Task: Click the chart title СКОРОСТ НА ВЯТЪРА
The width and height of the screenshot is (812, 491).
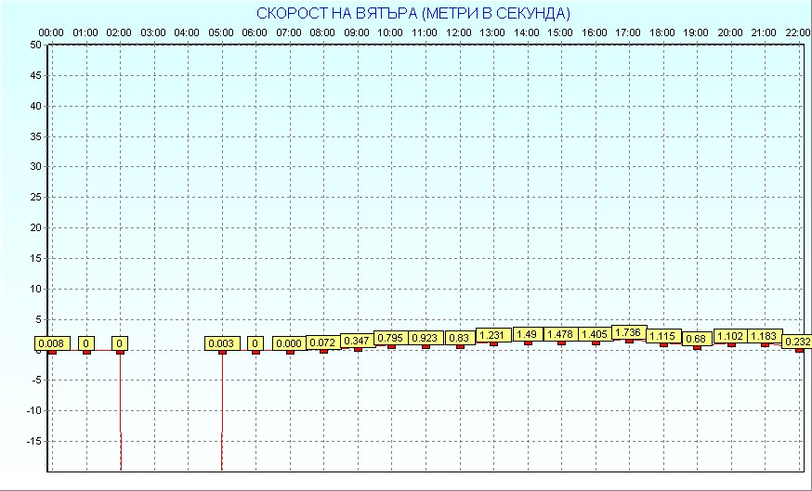Action: point(413,13)
